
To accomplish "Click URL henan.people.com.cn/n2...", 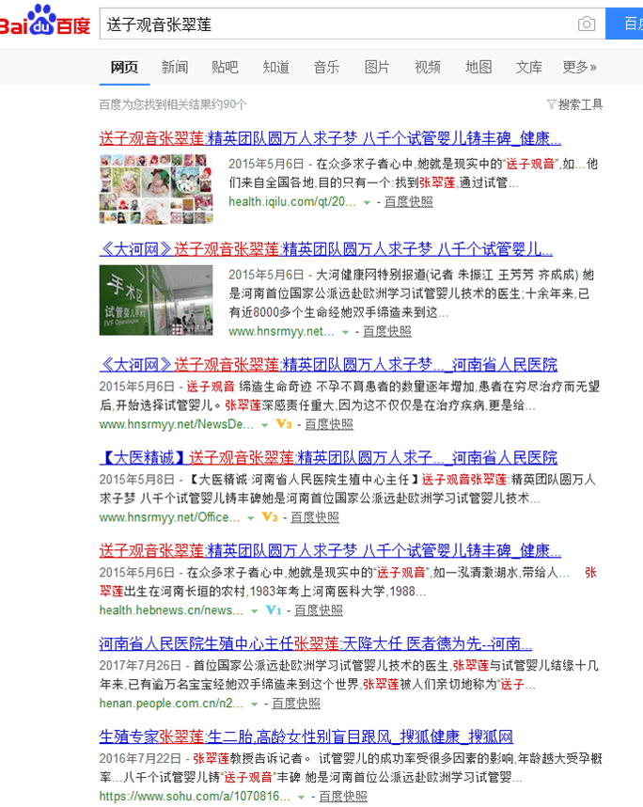I will 171,703.
